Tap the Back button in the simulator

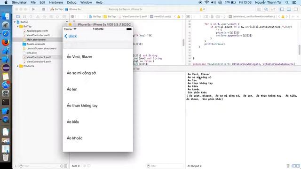(71, 36)
